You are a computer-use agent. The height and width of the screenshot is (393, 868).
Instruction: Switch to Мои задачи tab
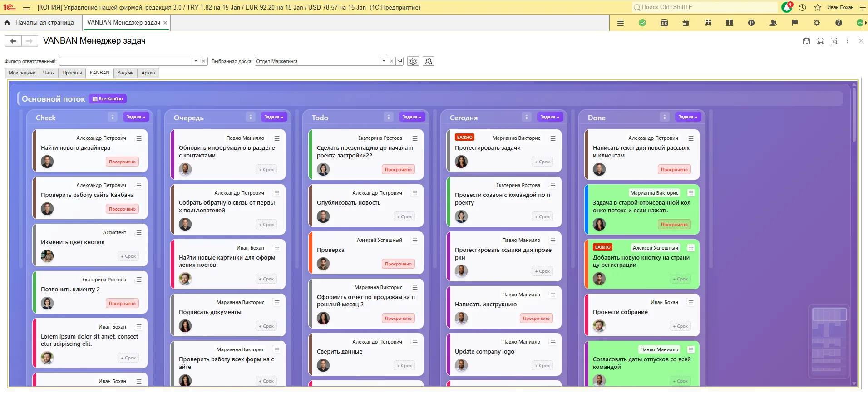tap(22, 73)
